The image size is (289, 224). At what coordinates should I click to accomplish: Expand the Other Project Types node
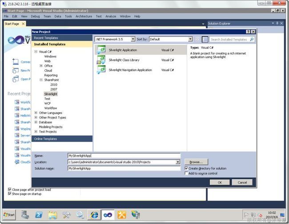[x=36, y=118]
